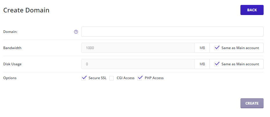Disable the Secure SSL checkbox
Image resolution: width=270 pixels, height=117 pixels.
click(84, 78)
